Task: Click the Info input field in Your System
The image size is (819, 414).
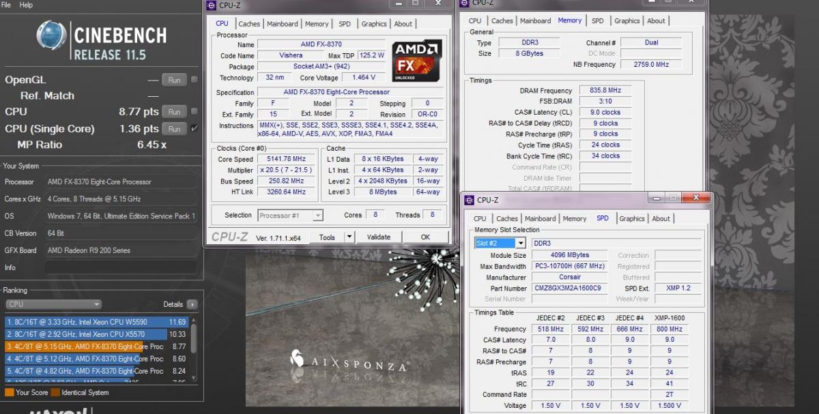Action: pos(121,267)
